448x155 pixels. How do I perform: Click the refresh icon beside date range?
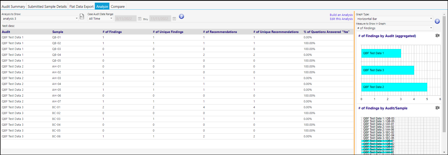[x=182, y=16]
